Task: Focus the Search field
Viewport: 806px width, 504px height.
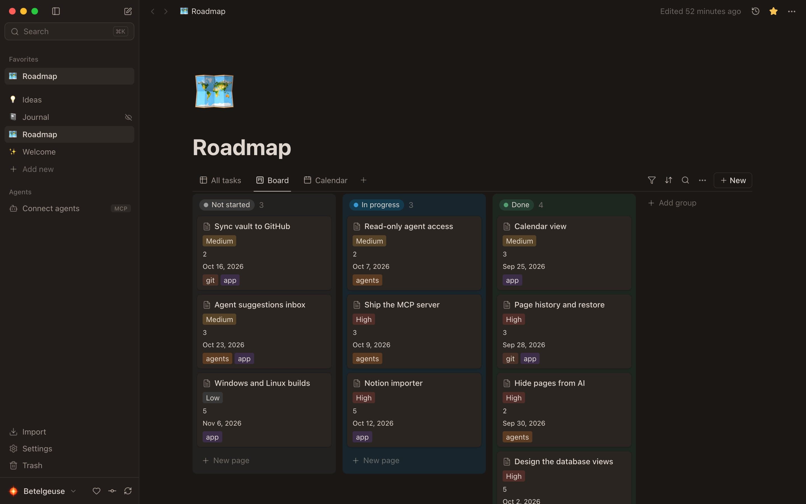Action: point(69,31)
